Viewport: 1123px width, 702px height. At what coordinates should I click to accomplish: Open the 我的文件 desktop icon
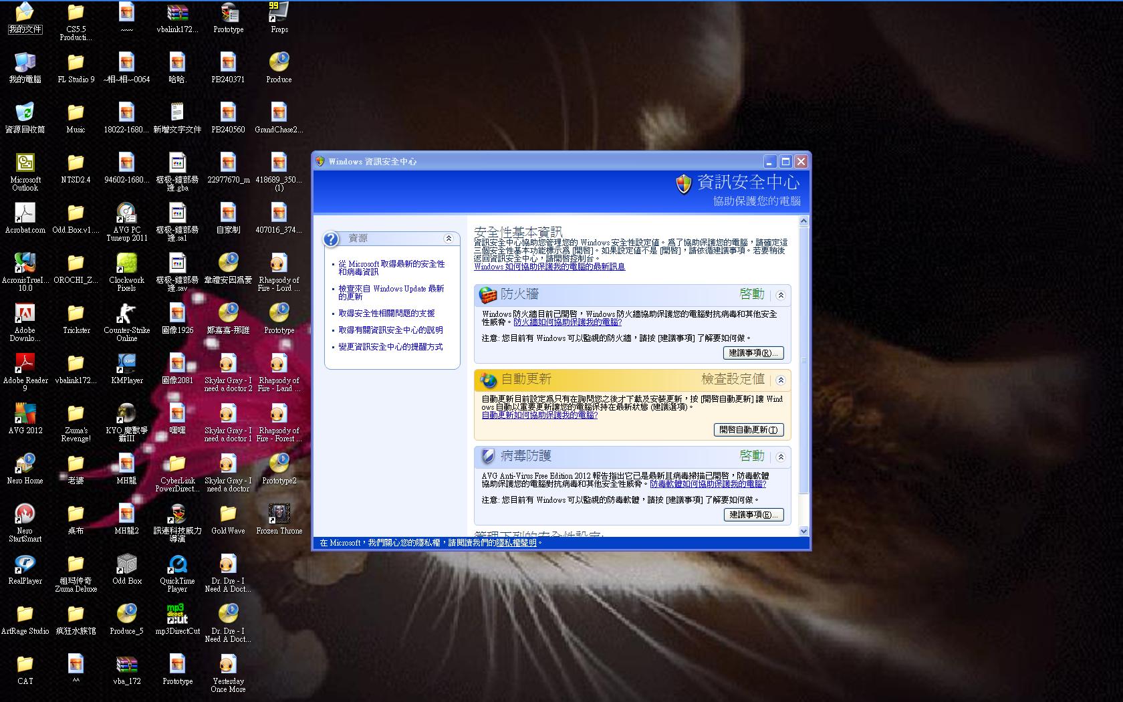(25, 17)
